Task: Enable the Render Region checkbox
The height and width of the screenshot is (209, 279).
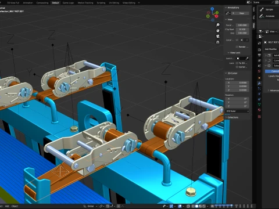Action: point(237,47)
